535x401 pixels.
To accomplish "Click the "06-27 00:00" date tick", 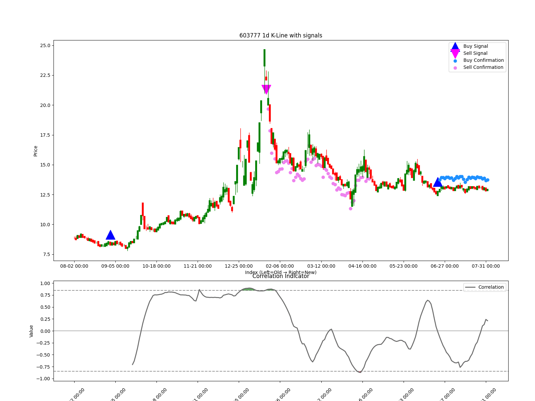I will [x=445, y=266].
